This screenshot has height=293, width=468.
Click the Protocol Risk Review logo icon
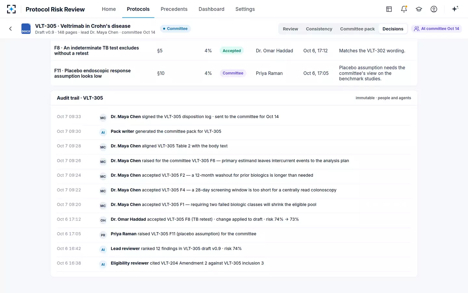point(11,9)
